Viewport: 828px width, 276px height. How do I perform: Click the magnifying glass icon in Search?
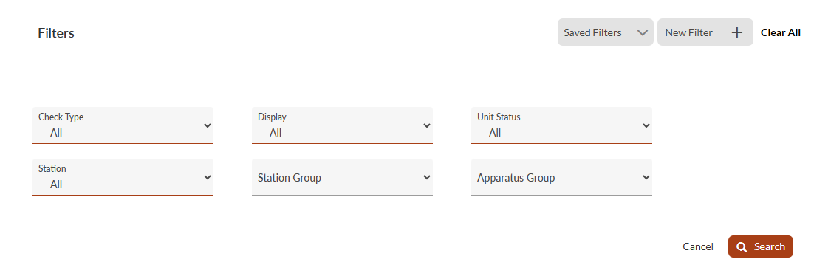[x=742, y=247]
